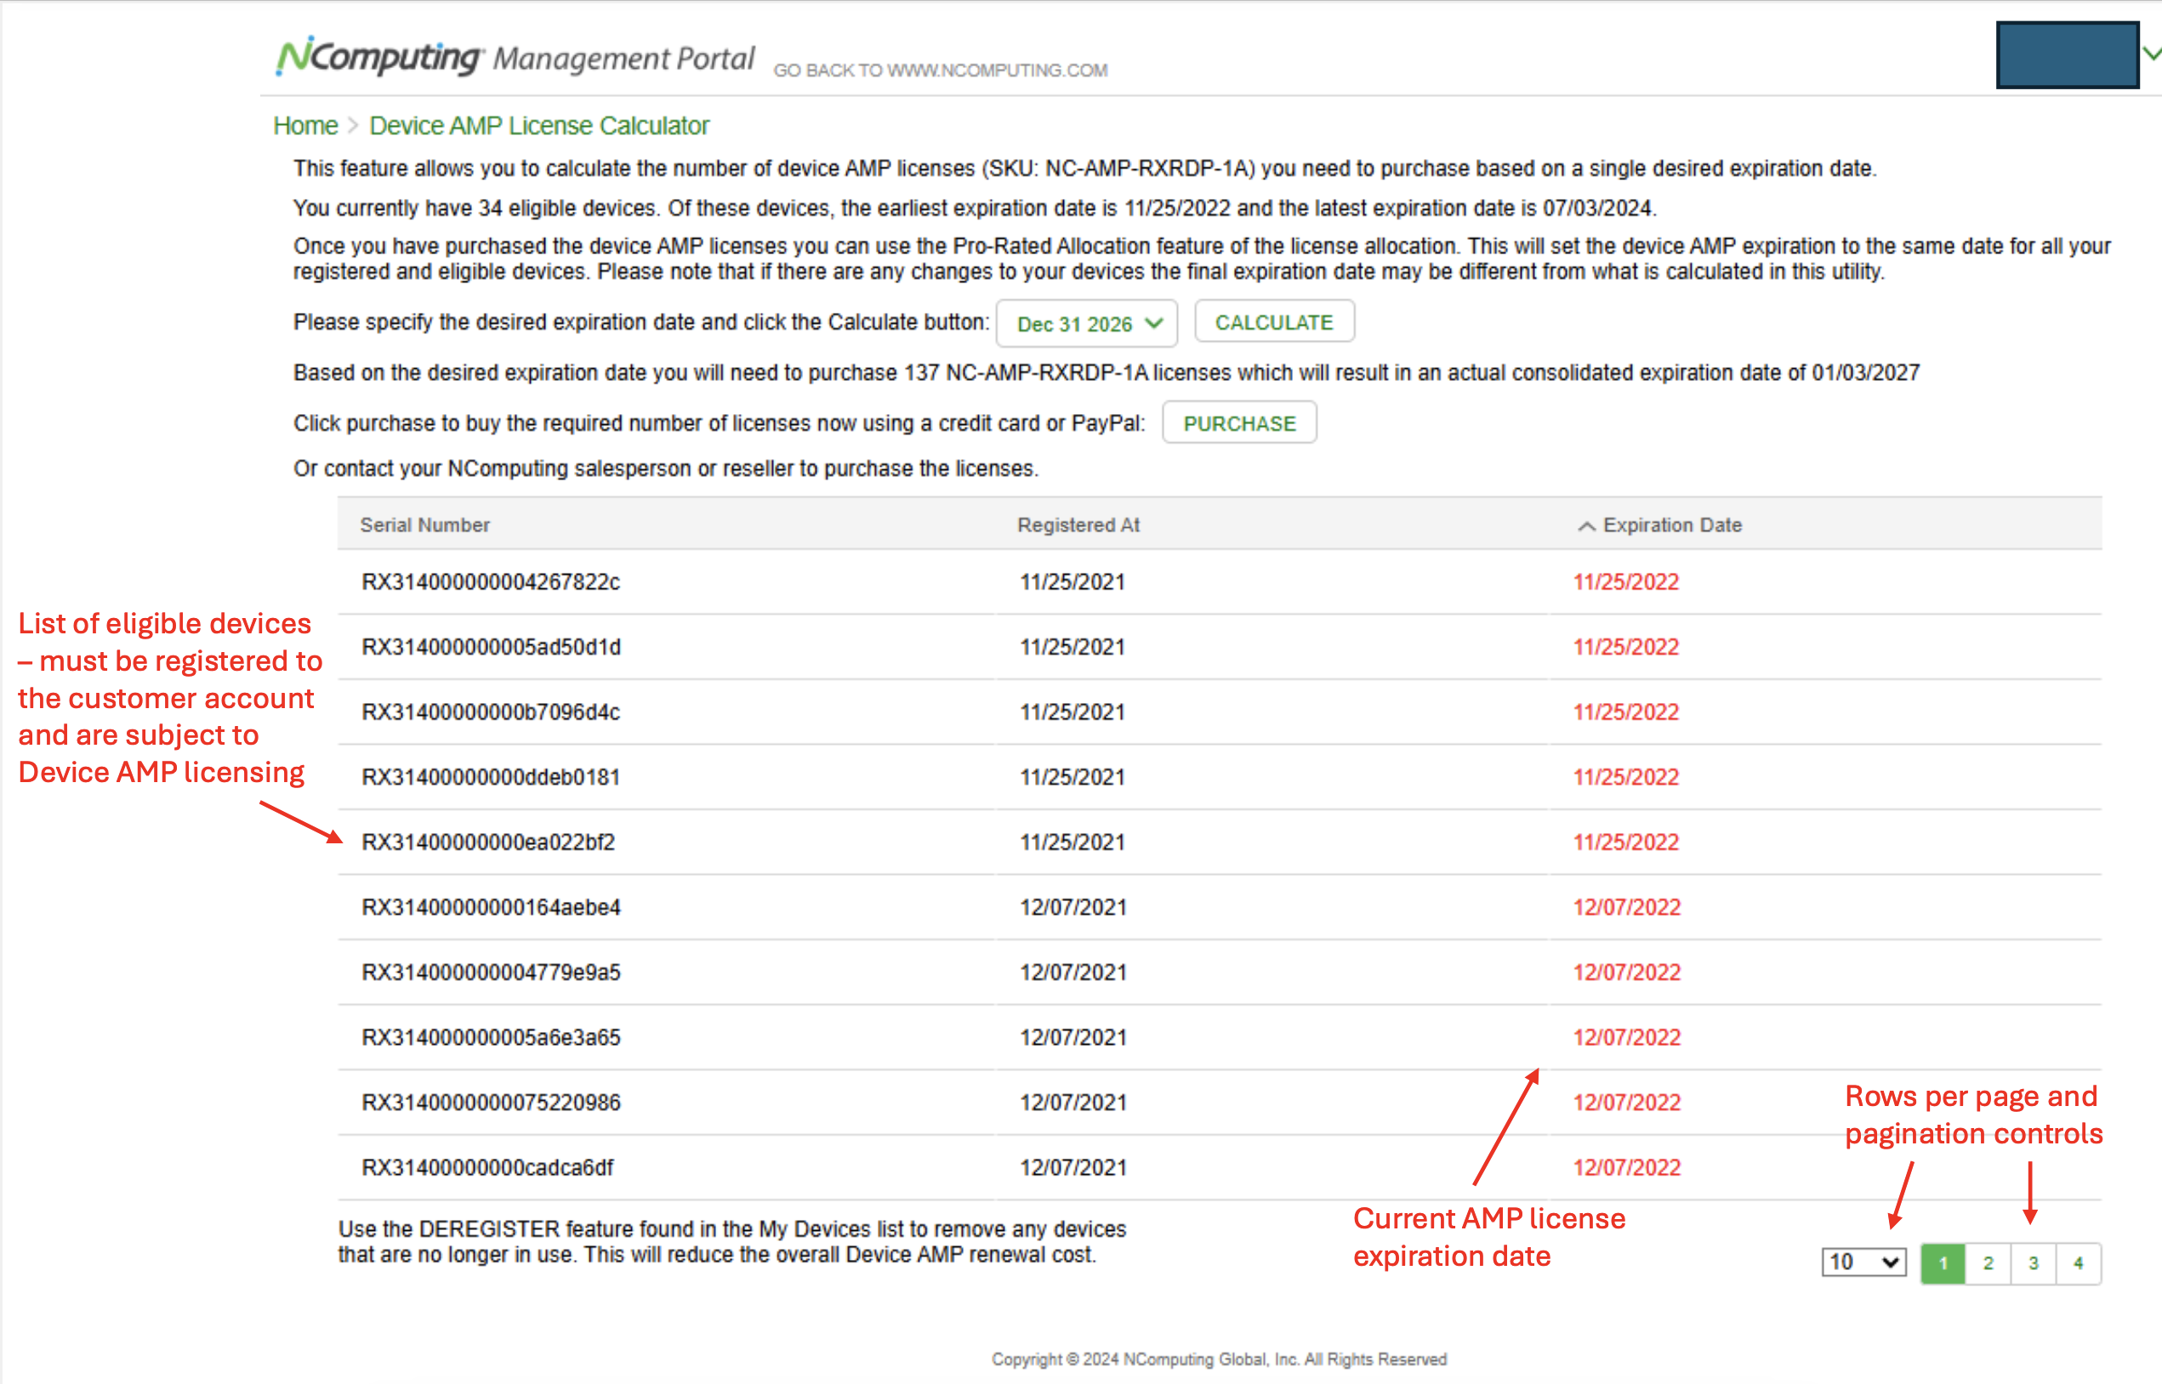This screenshot has height=1384, width=2162.
Task: Click registered date for RX31400000000164aebe4
Action: point(1073,908)
